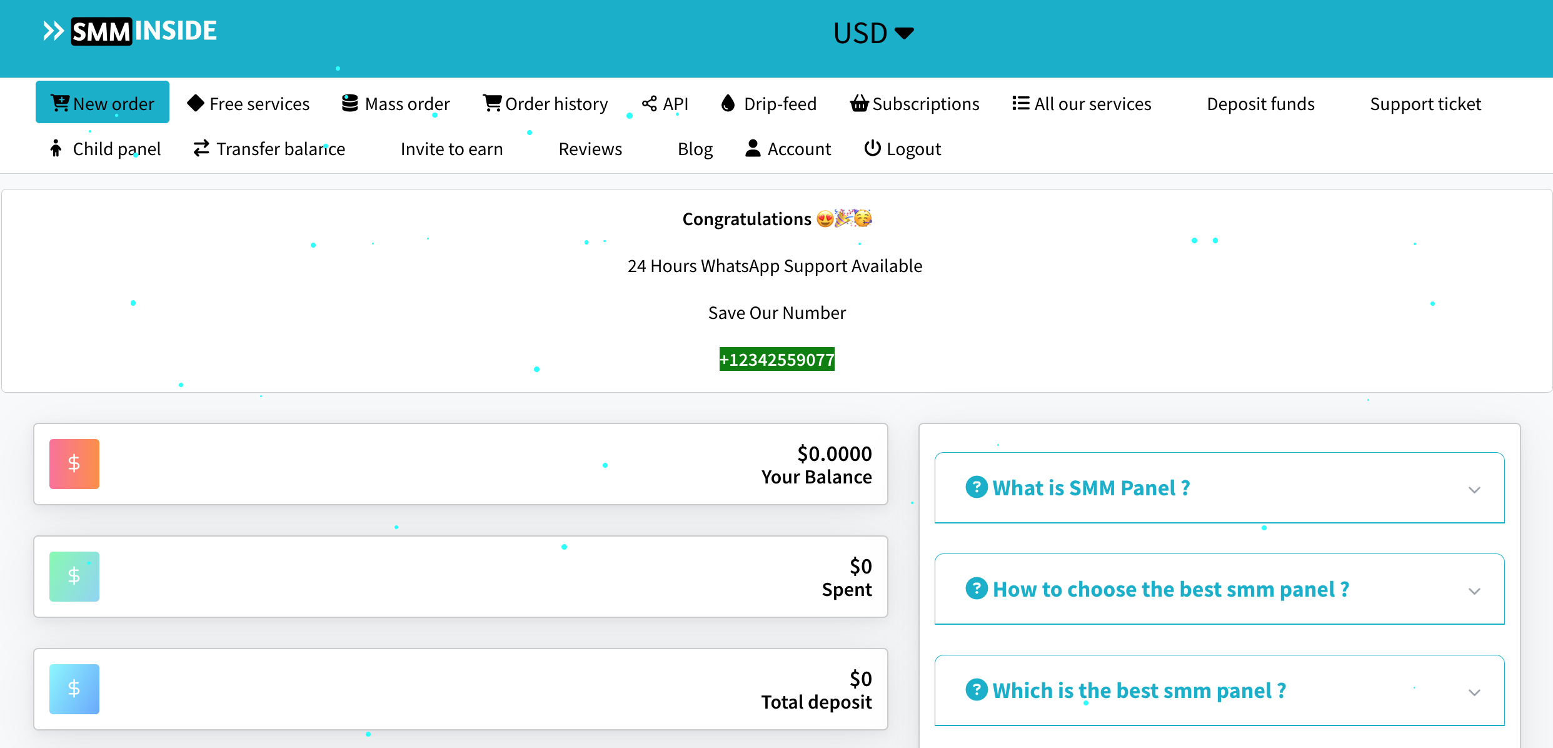This screenshot has width=1553, height=748.
Task: Open the USD currency dropdown
Action: 873,33
